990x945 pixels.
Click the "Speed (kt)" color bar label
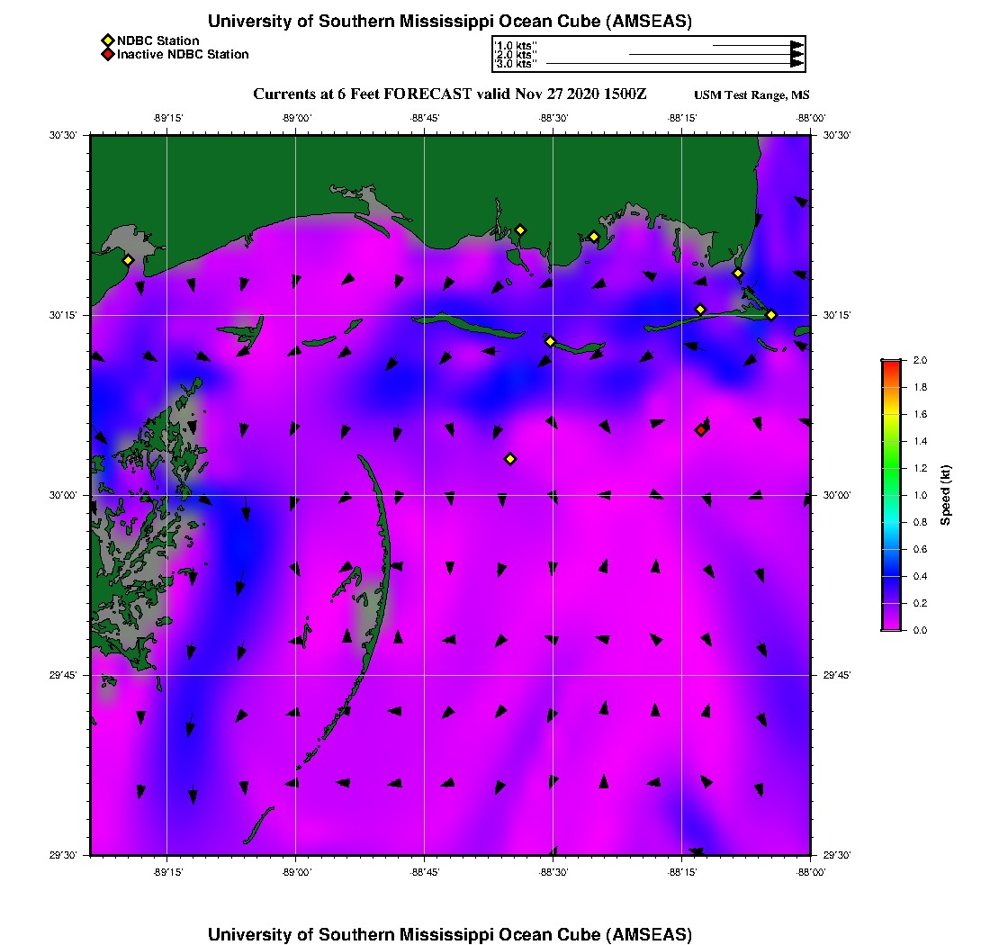tap(946, 495)
